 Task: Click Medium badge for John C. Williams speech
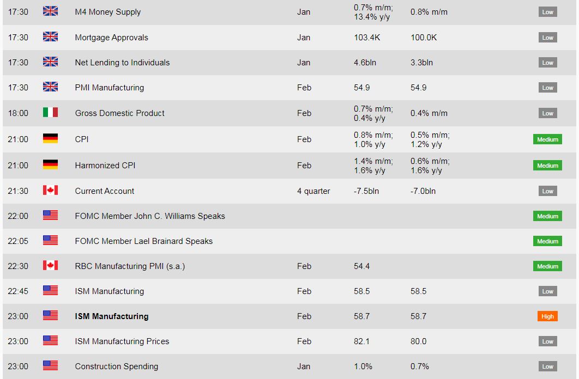pos(547,216)
